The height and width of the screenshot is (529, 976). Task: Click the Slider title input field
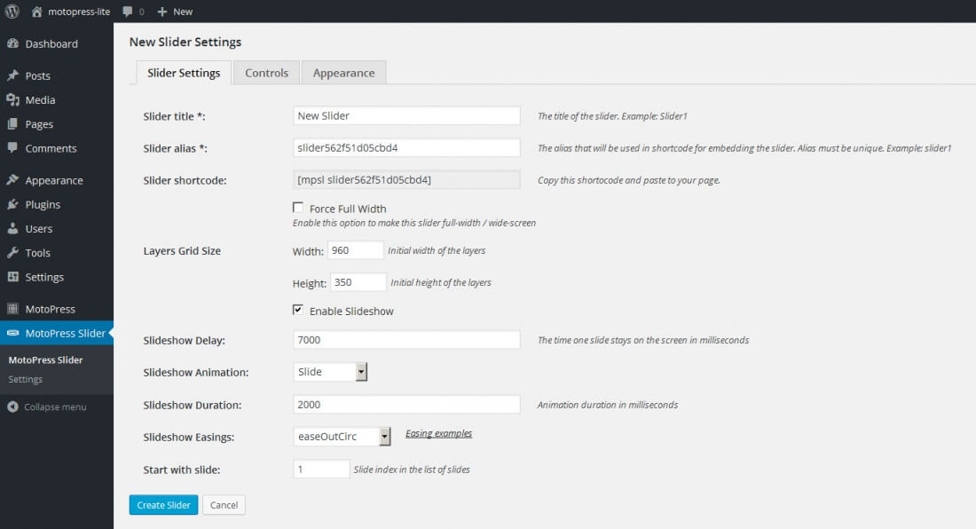[x=406, y=115]
